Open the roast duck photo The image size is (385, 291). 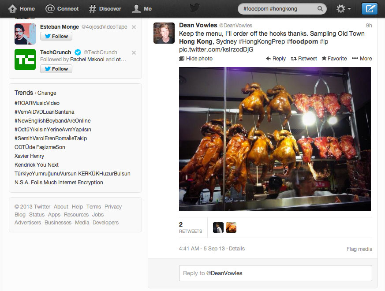[x=275, y=139]
